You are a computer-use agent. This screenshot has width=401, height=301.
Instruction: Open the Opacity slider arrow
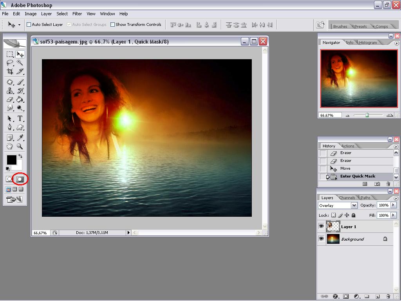click(x=393, y=205)
